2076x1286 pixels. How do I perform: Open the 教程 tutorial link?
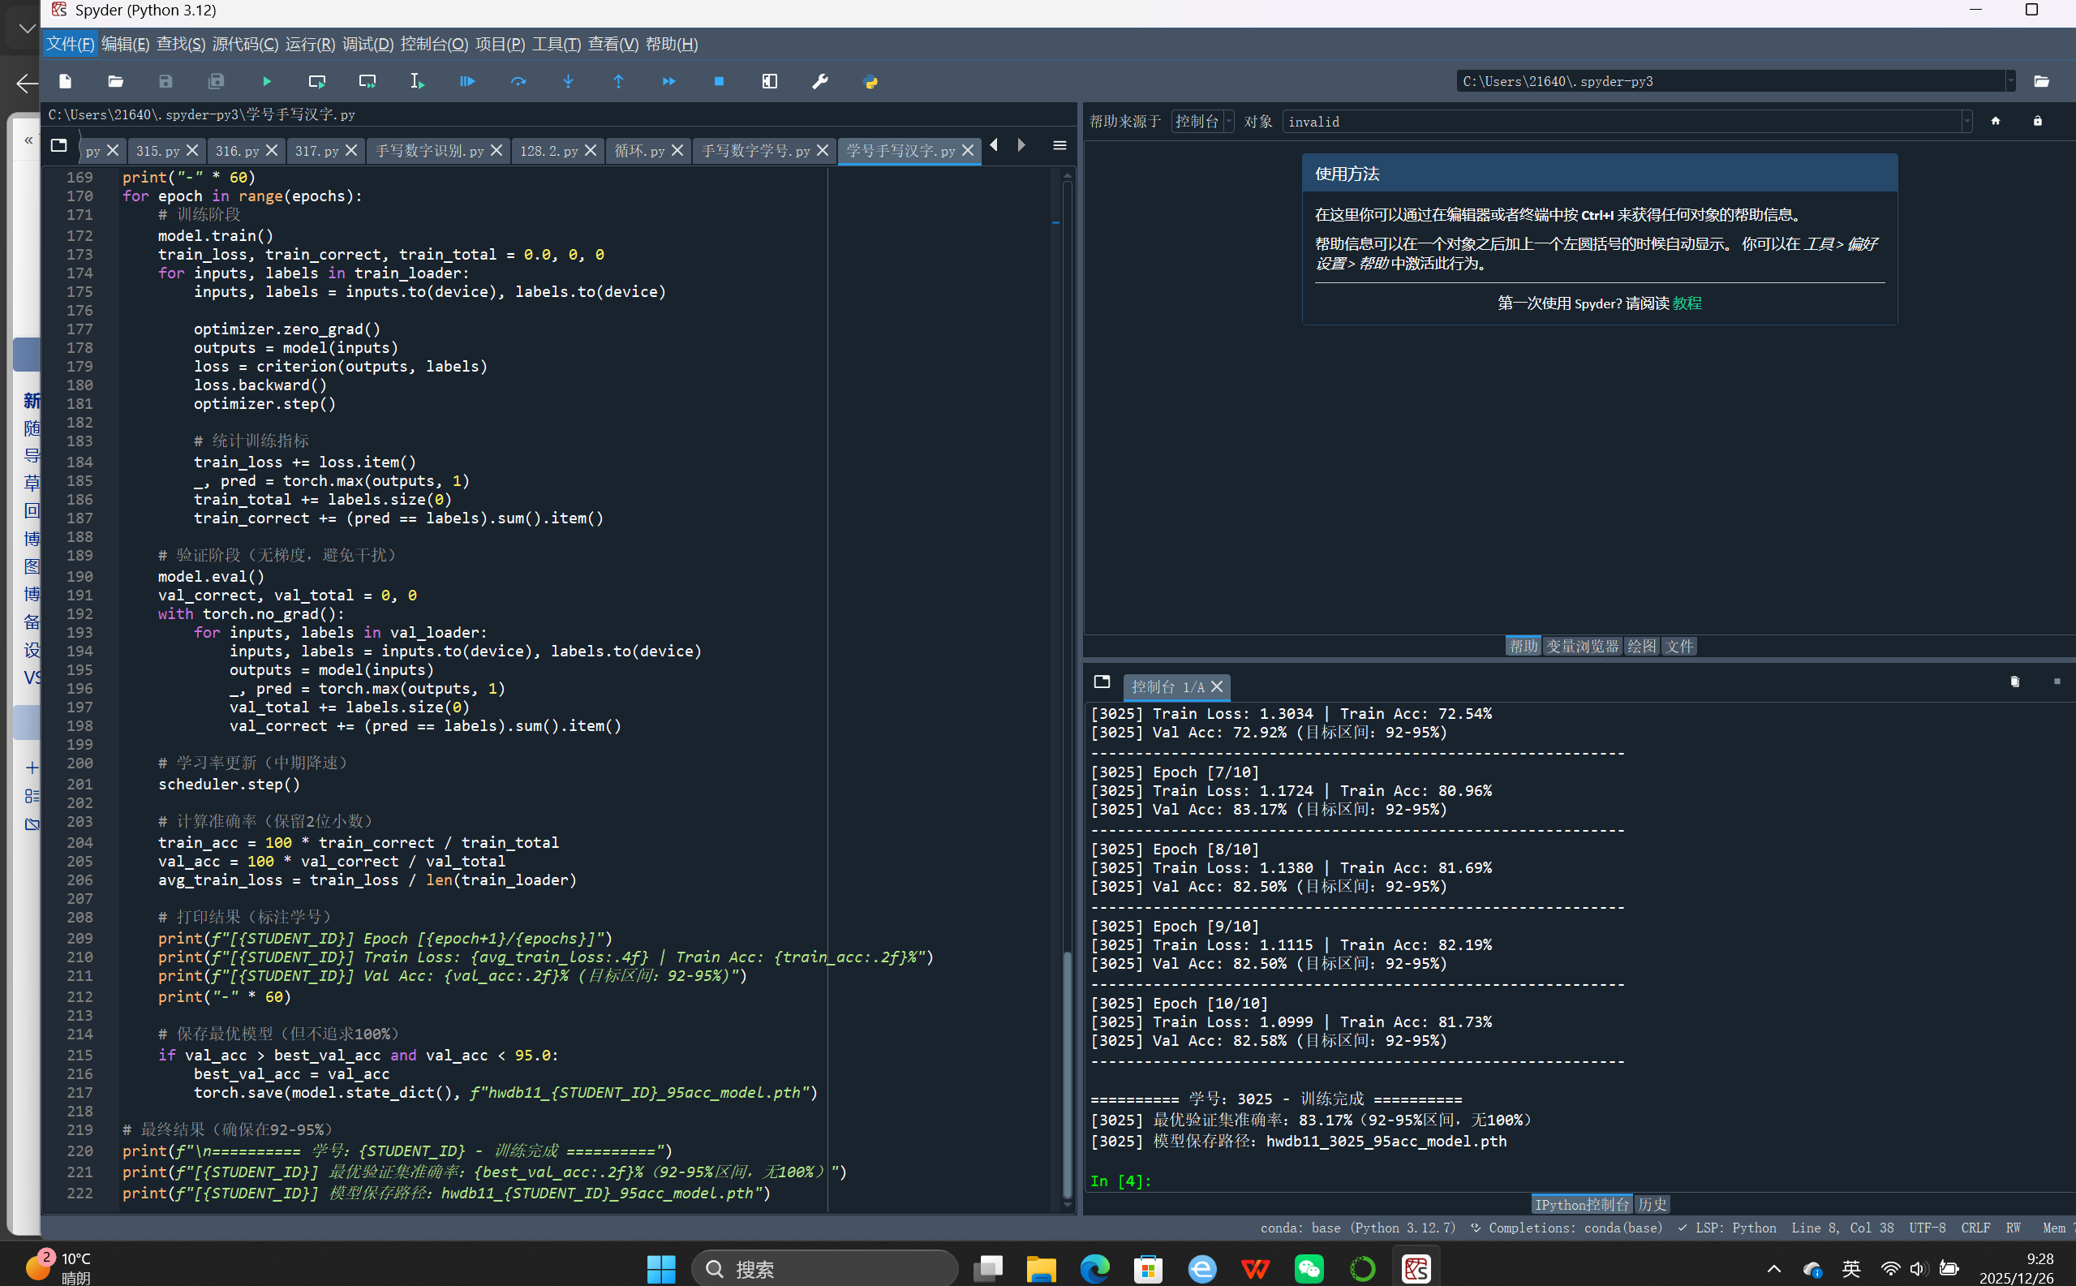pos(1687,303)
